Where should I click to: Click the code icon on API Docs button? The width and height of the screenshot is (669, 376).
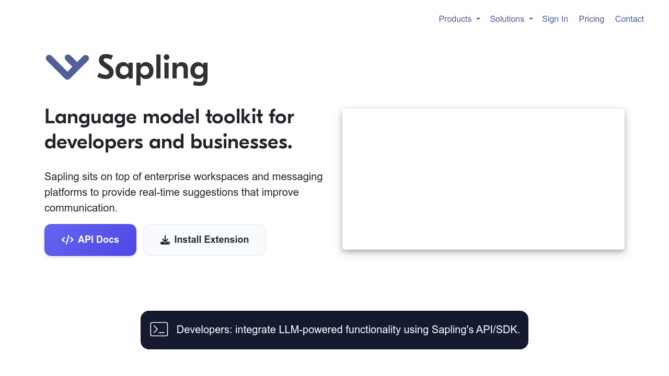tap(68, 240)
